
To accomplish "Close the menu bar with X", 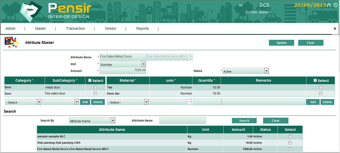I will pos(335,29).
